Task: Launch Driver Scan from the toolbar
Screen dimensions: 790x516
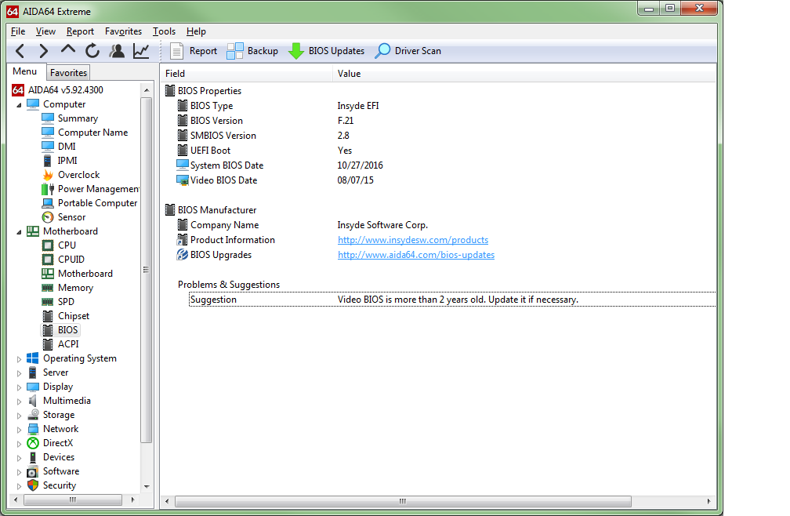Action: [408, 51]
